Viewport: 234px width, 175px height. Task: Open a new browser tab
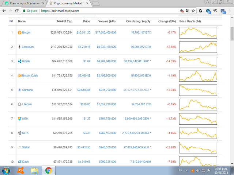click(95, 4)
